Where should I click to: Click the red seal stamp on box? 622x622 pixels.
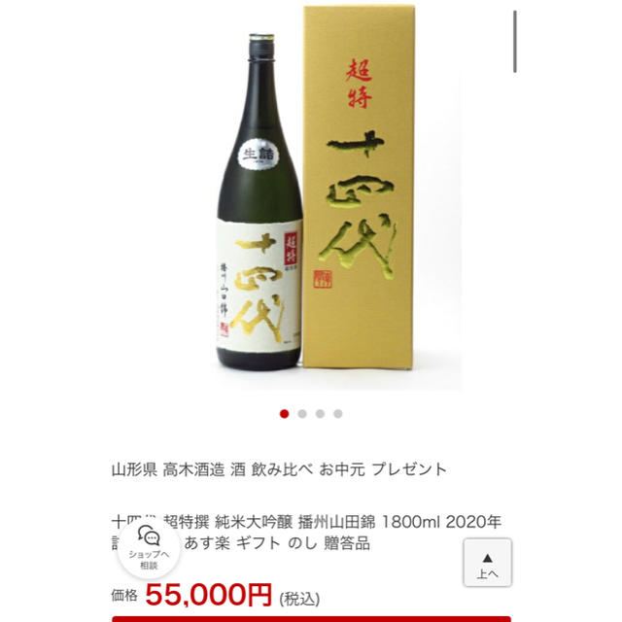click(323, 280)
